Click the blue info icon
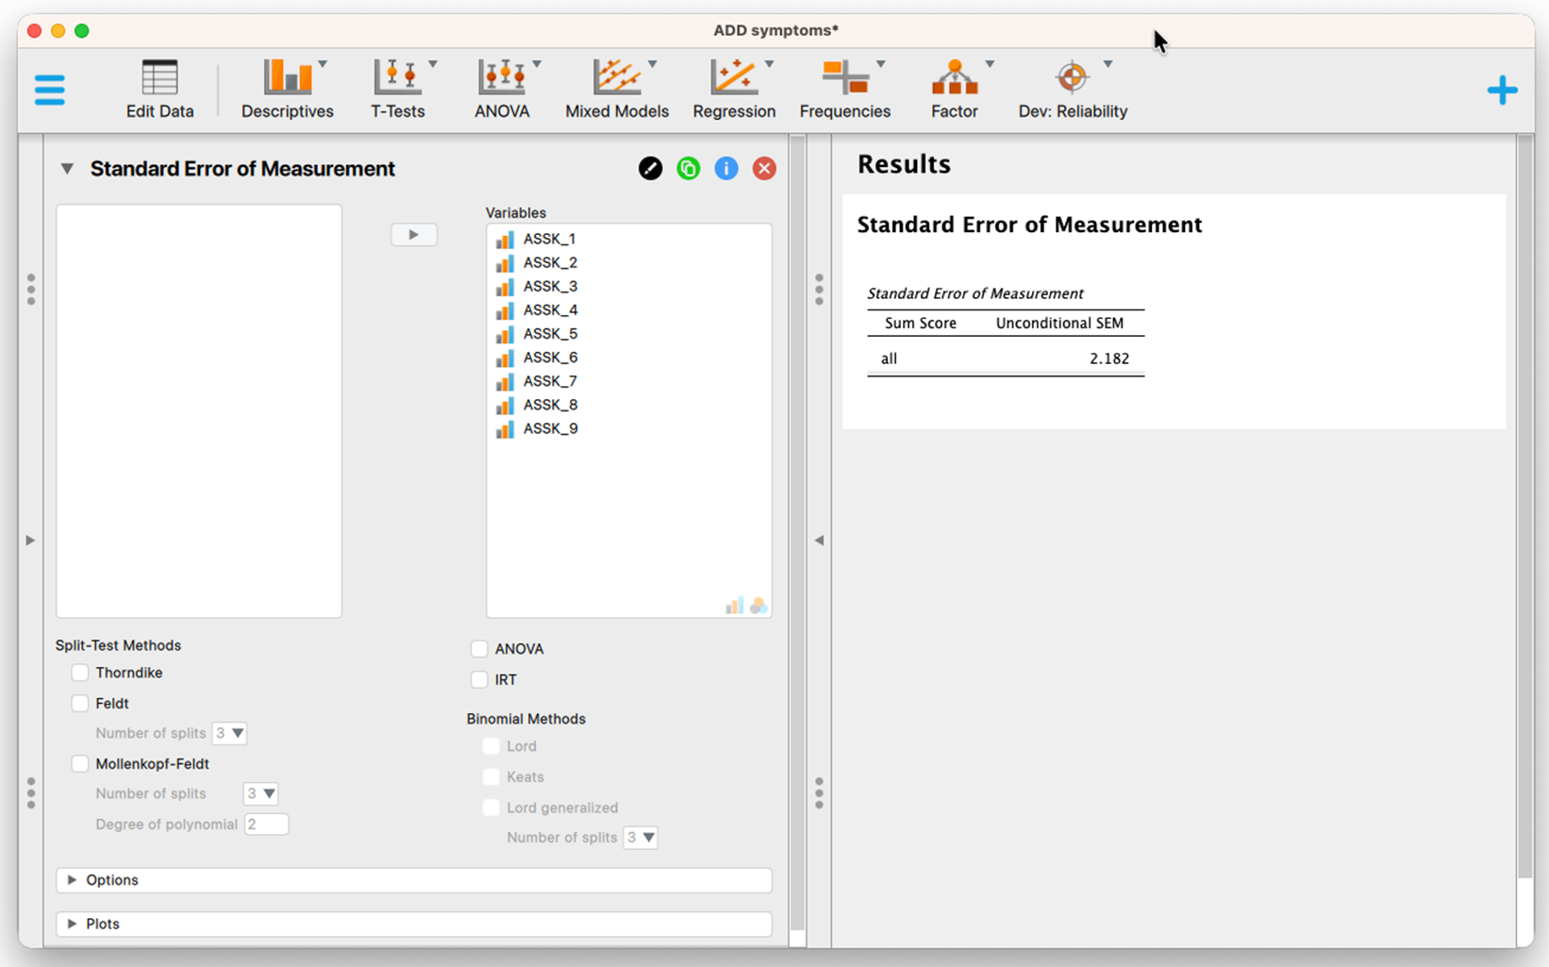The width and height of the screenshot is (1549, 967). 726,169
